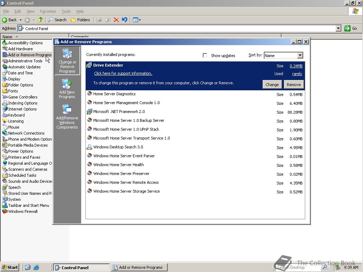Click the Automatic Updates icon in Control Panel

tap(5, 67)
